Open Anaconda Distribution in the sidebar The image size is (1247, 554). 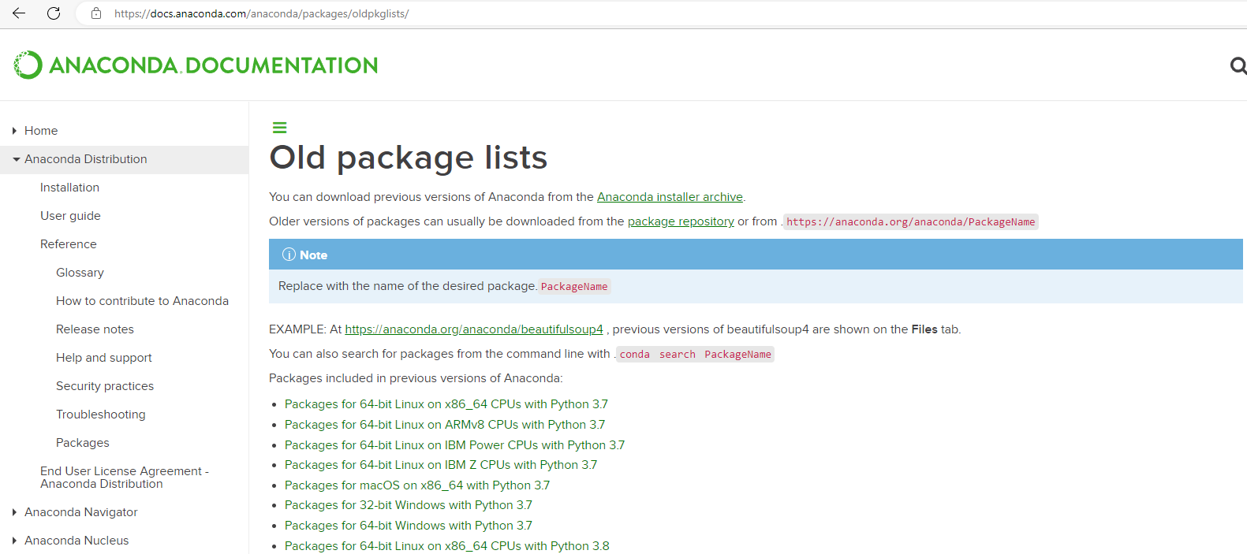click(x=86, y=159)
